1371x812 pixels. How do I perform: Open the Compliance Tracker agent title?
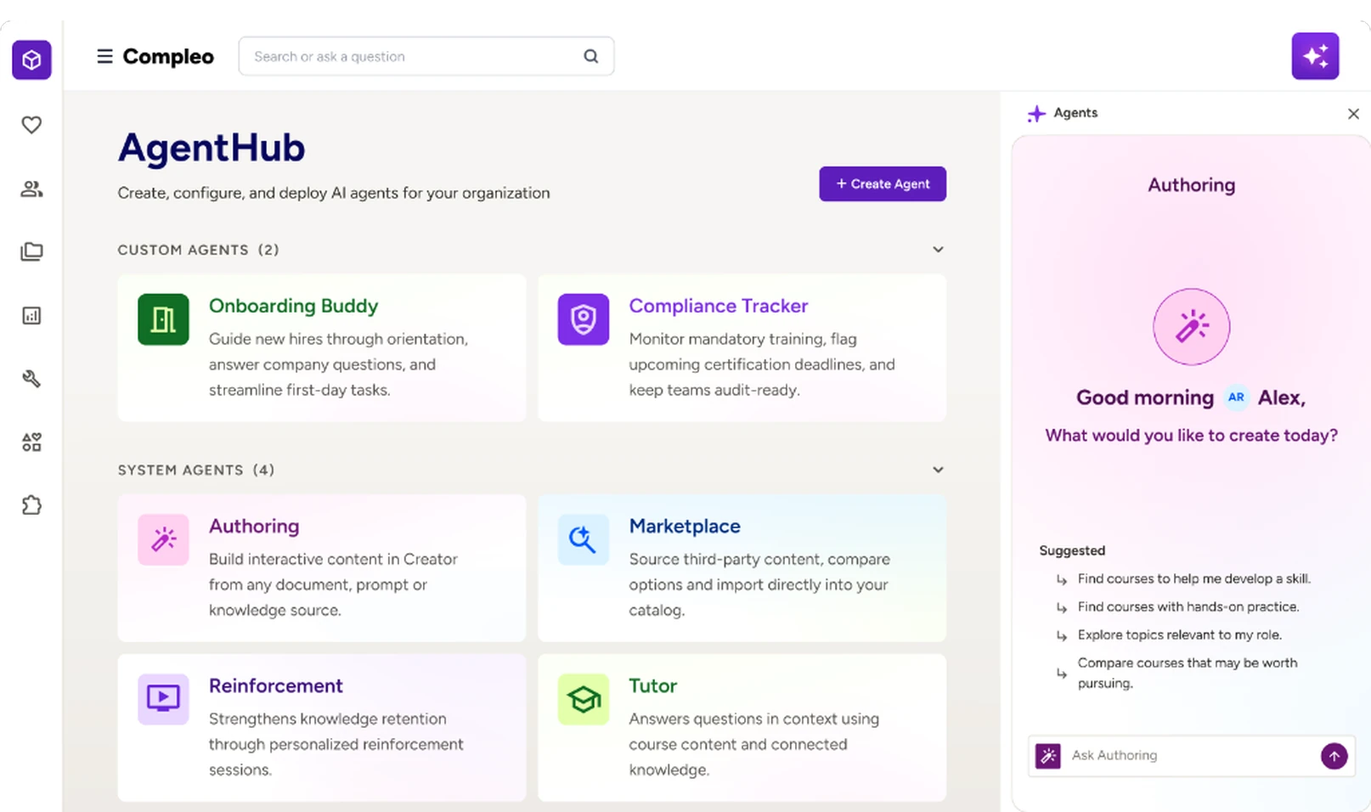[719, 306]
